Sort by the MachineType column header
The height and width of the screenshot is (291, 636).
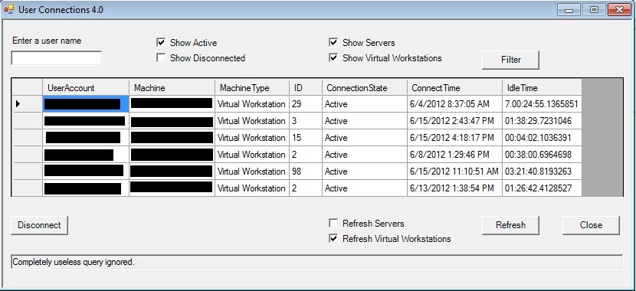click(x=252, y=87)
